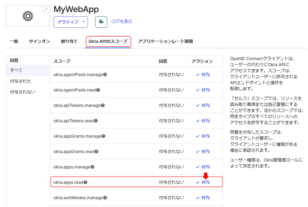Click help icon beside okta.appGrants.manage
308x207 pixels.
103,136
